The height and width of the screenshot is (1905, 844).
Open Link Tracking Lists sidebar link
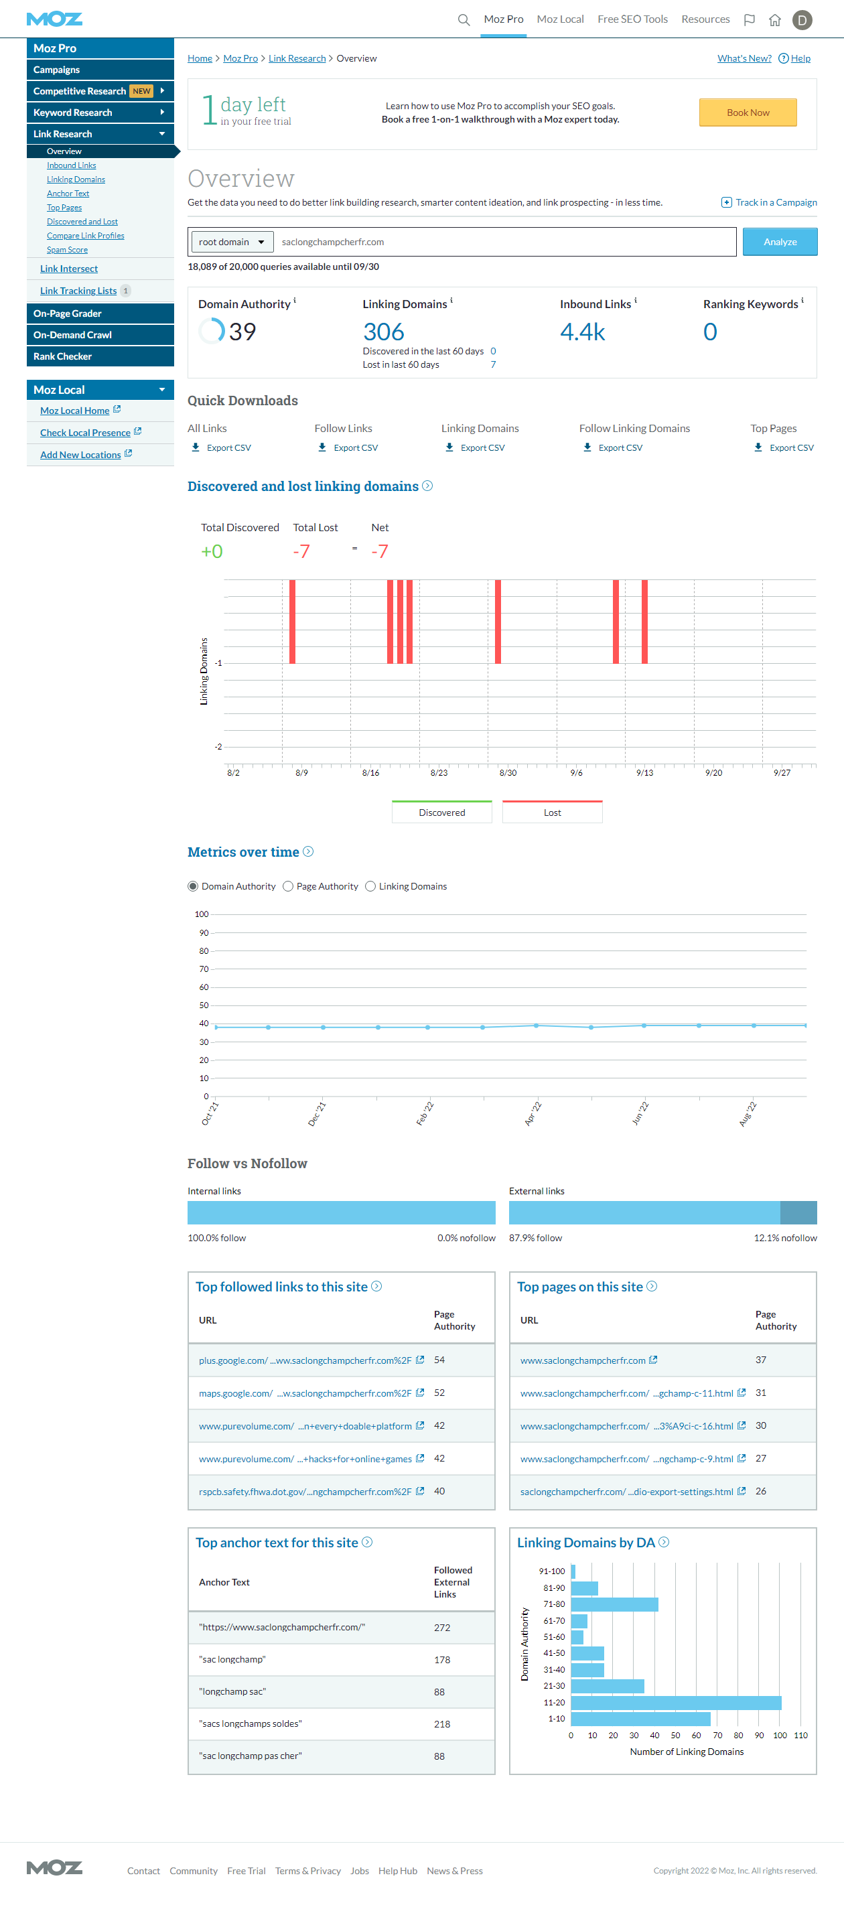click(x=78, y=291)
